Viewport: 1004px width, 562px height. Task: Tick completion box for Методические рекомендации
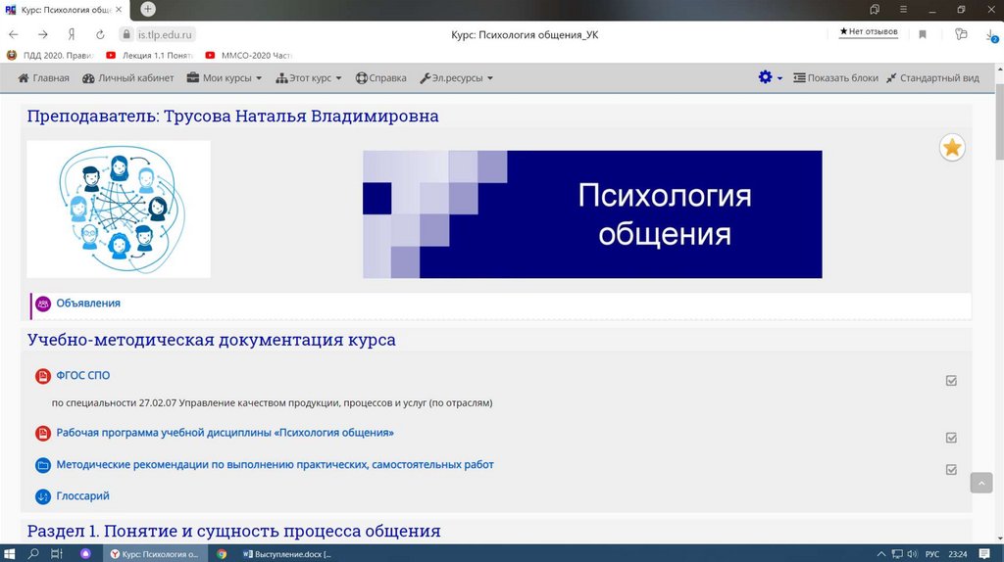951,470
